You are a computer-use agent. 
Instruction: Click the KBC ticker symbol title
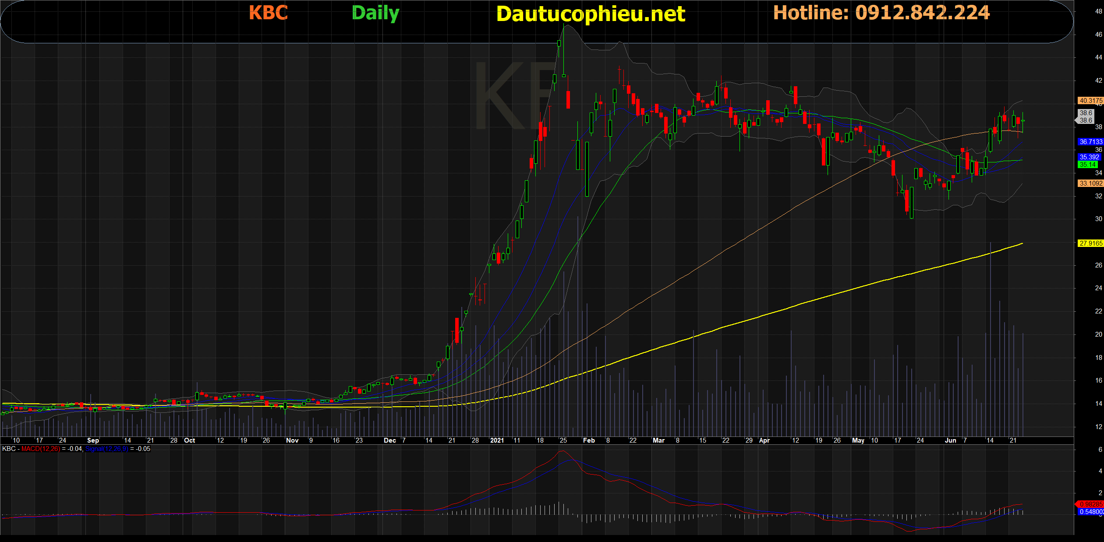click(268, 13)
